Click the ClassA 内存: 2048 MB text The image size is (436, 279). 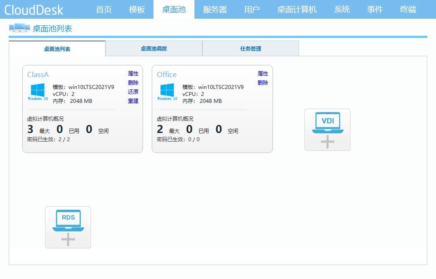point(72,101)
